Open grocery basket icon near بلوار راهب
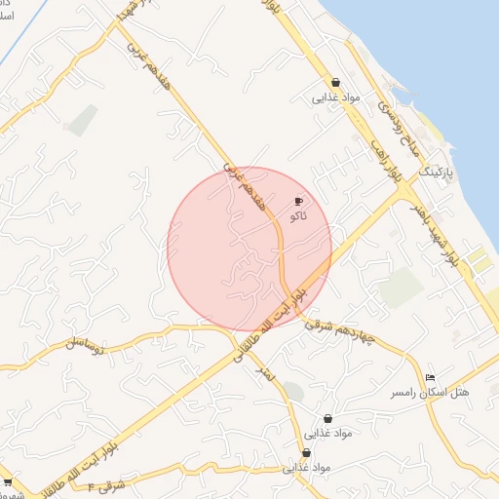This screenshot has width=499, height=499. coord(335,83)
